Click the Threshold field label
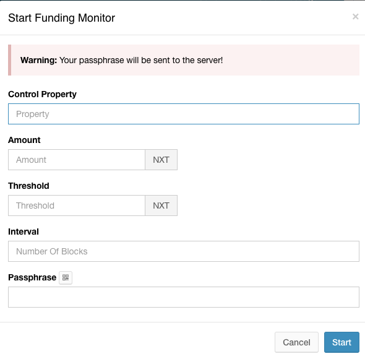 pos(28,186)
